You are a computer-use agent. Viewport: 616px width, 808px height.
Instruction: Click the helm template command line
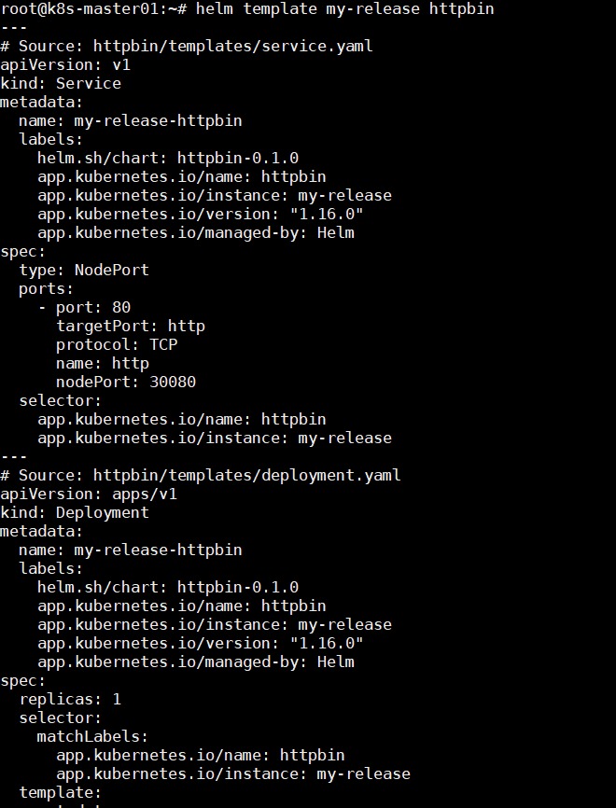pyautogui.click(x=247, y=8)
